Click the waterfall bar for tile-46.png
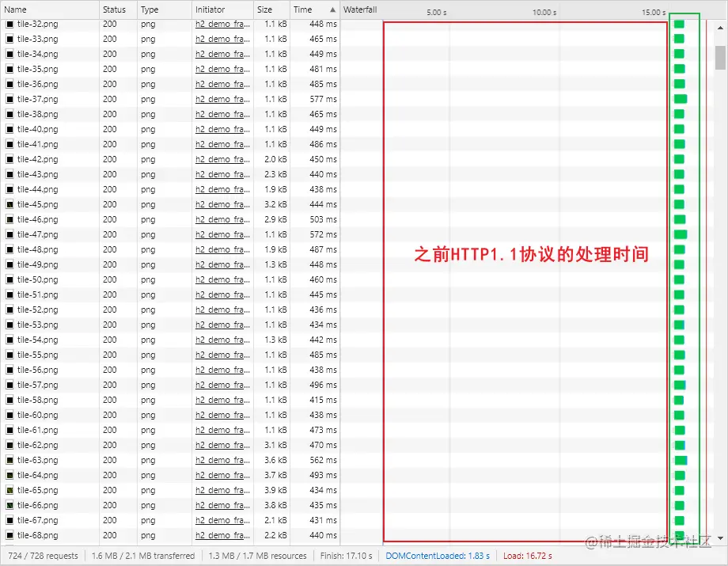The height and width of the screenshot is (566, 728). click(679, 219)
